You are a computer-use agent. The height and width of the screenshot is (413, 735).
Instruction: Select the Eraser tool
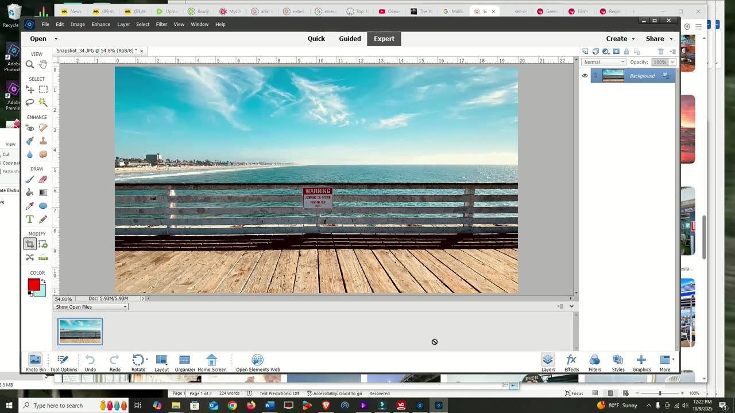point(43,180)
